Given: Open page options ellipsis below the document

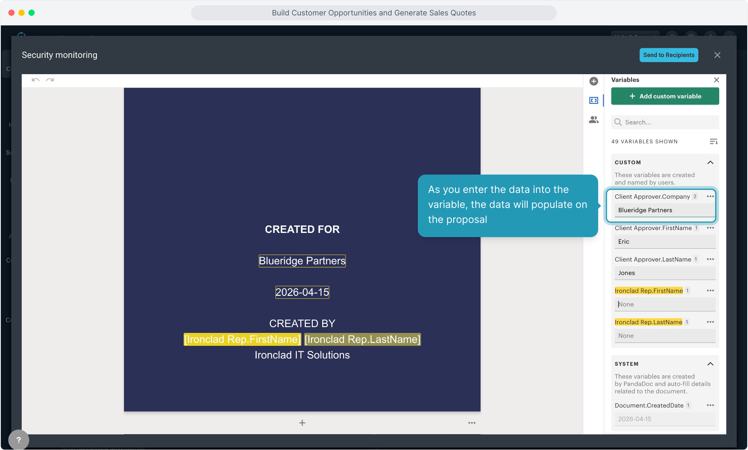Looking at the screenshot, I should coord(472,423).
